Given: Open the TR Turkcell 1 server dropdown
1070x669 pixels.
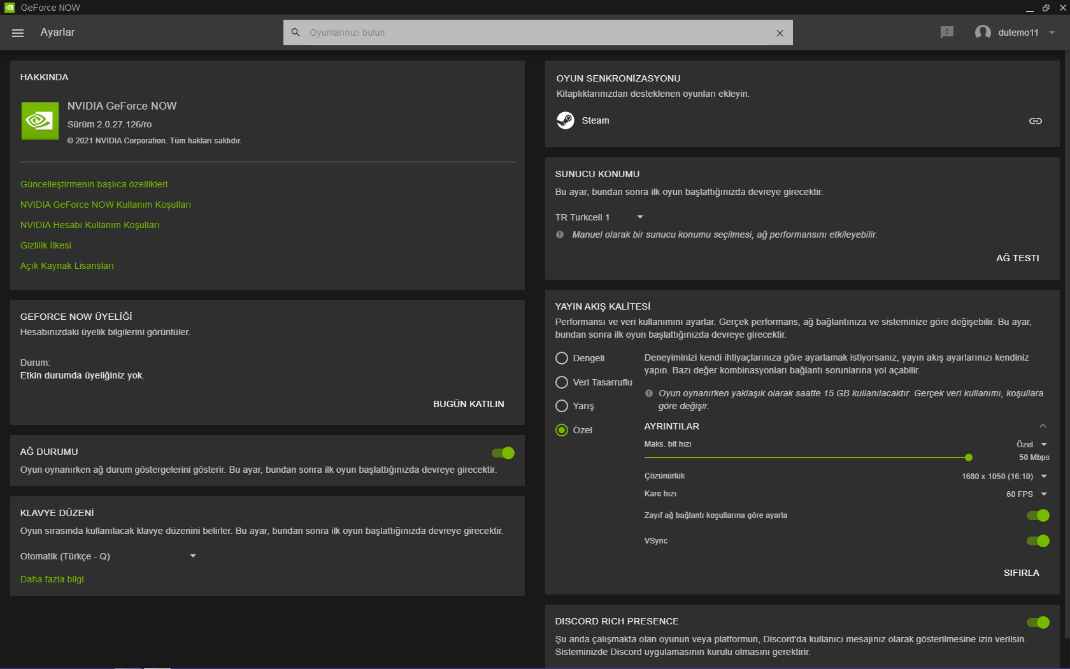Looking at the screenshot, I should click(x=599, y=217).
